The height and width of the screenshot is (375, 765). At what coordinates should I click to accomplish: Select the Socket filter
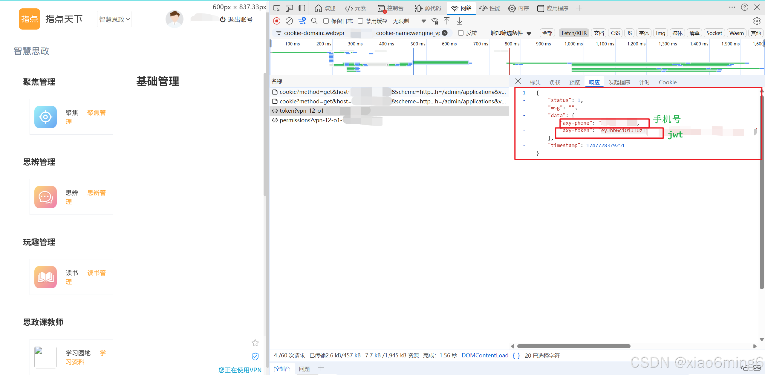tap(714, 33)
